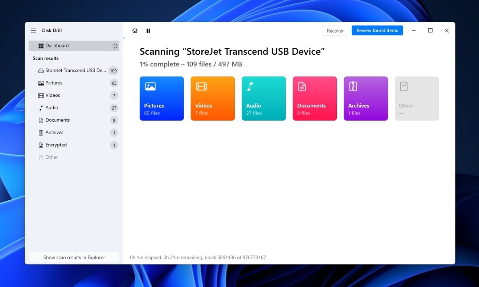Click Show scan results in Explorer
479x287 pixels.
74,257
